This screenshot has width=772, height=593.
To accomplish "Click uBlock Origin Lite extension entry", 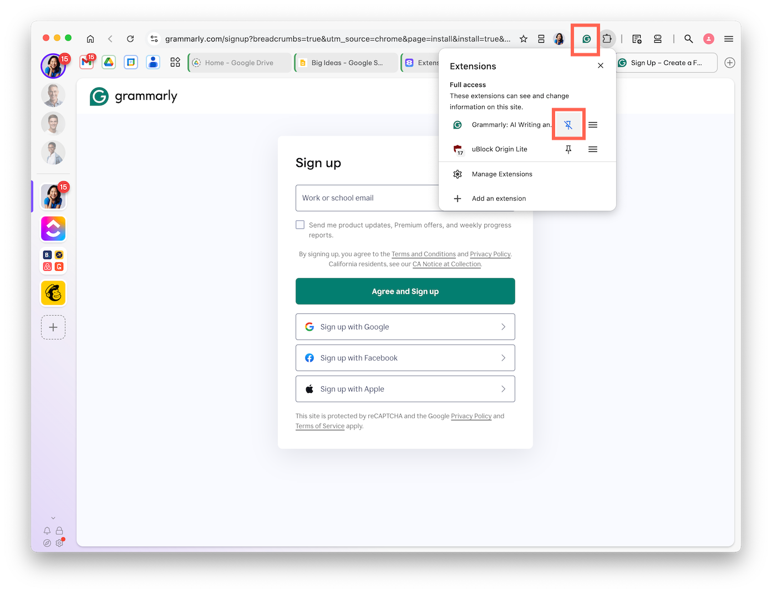I will (499, 149).
